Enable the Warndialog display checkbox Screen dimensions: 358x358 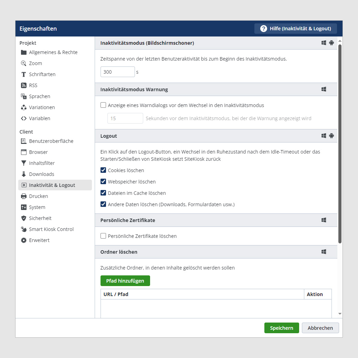[x=103, y=105]
